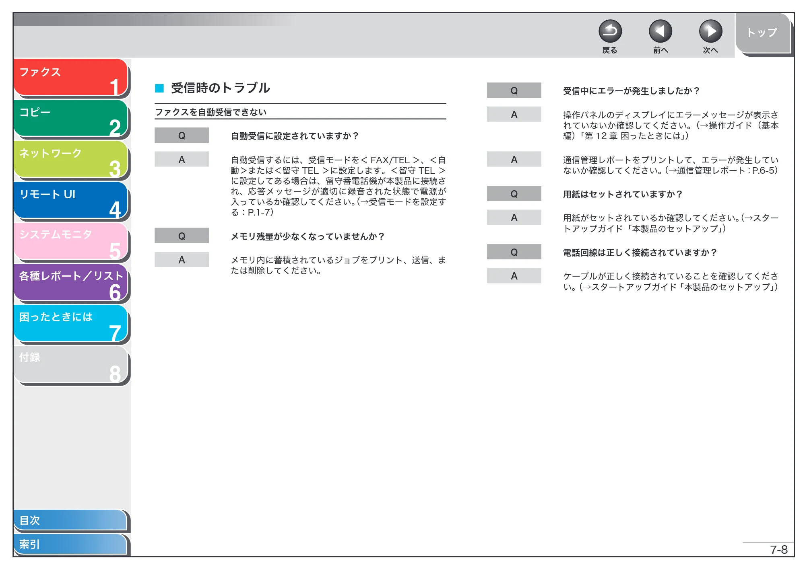Select the コピー chapter 2 tab
Image resolution: width=805 pixels, height=569 pixels.
point(71,118)
